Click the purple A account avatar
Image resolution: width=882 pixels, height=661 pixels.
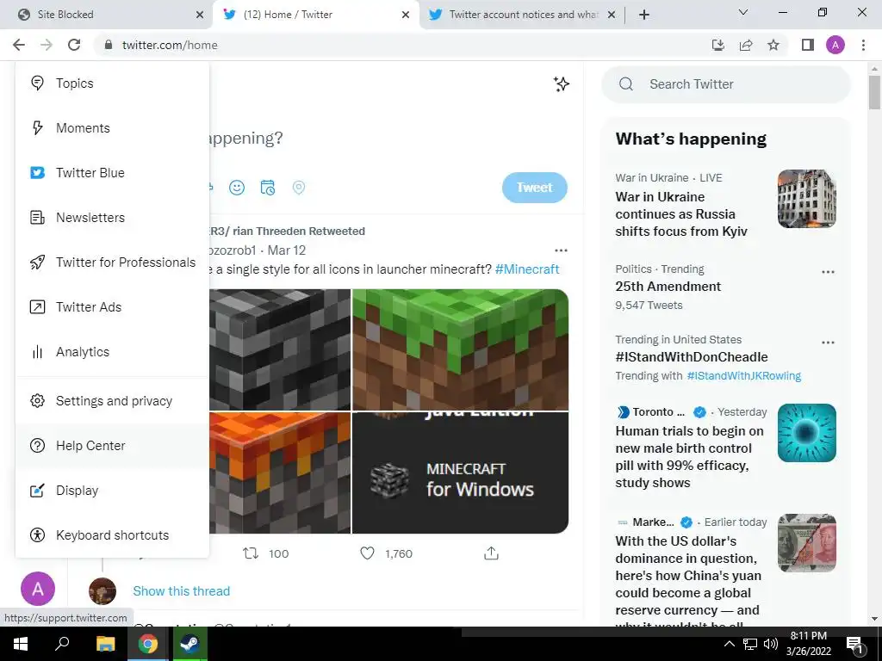point(38,589)
